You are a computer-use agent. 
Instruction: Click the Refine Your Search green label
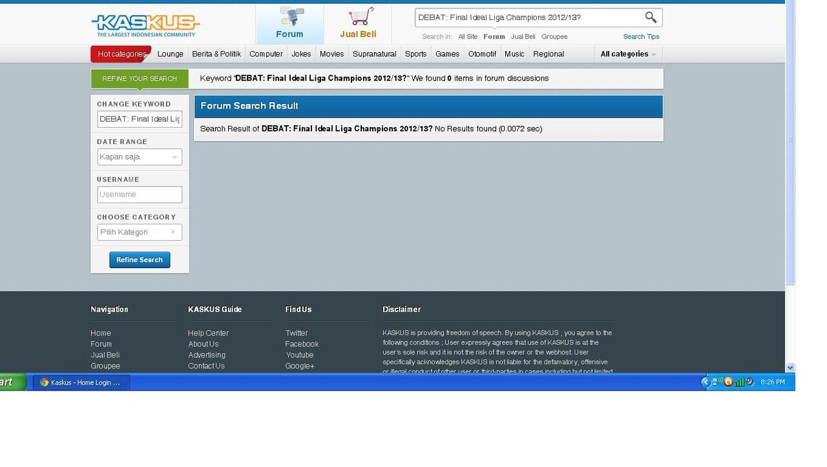(x=140, y=79)
